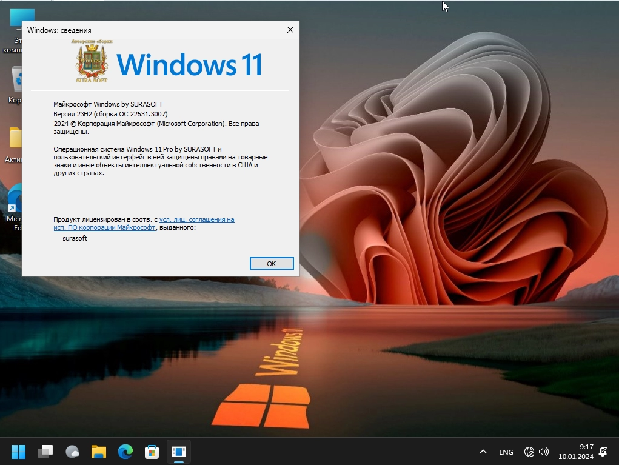This screenshot has height=465, width=619.
Task: Open the weather widget taskbar icon
Action: coord(72,452)
